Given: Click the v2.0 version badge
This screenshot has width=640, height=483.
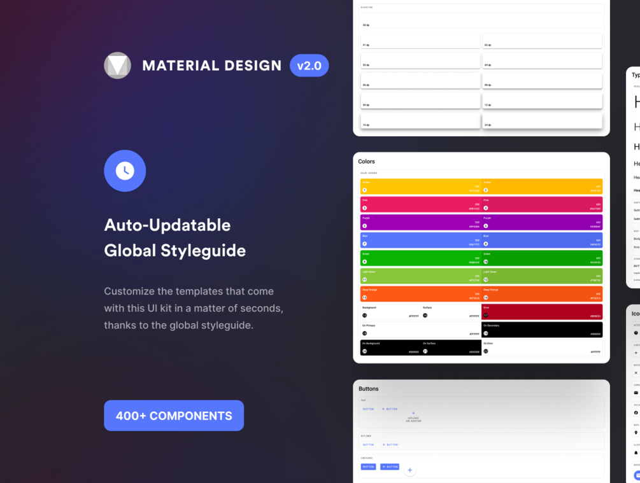Looking at the screenshot, I should (x=309, y=66).
